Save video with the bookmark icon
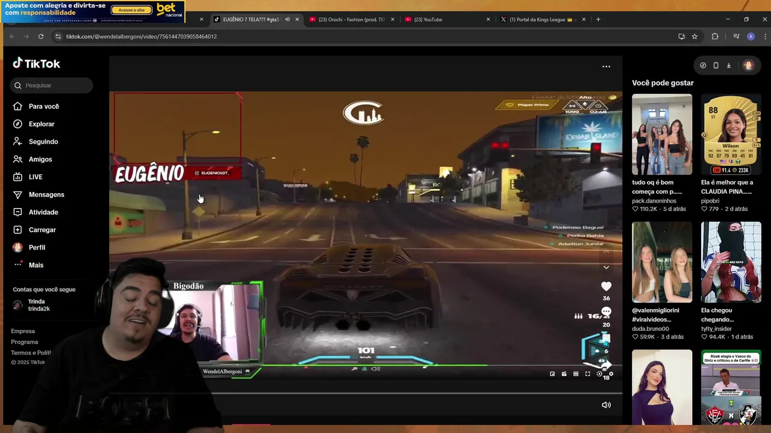 click(606, 339)
